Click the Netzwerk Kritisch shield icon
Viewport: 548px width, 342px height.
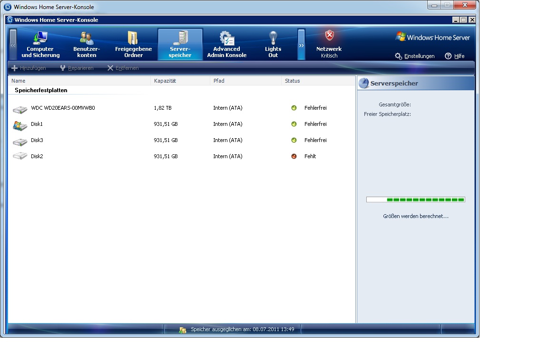[x=329, y=35]
